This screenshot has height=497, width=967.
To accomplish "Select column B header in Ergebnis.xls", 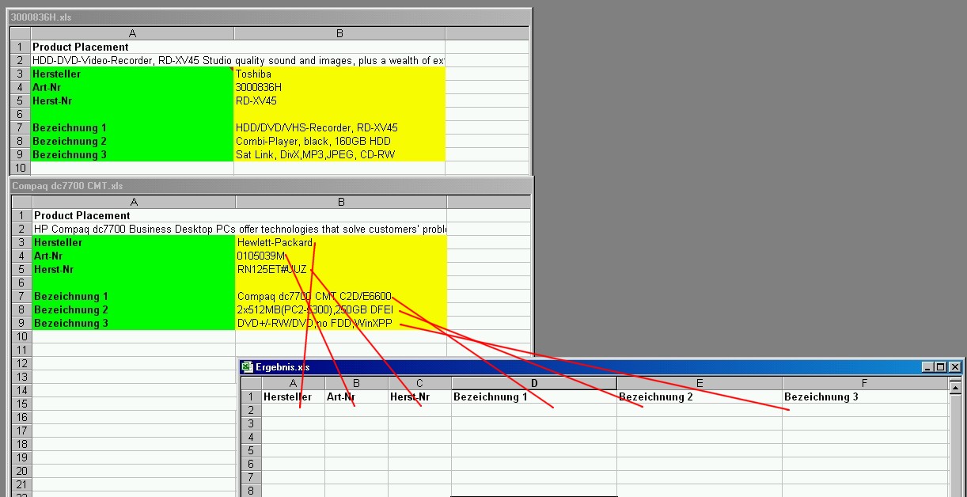I will tap(356, 384).
